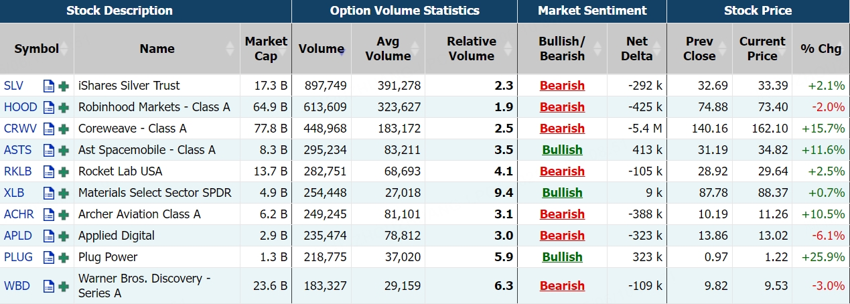The height and width of the screenshot is (304, 850).
Task: Open the document icon for CRWV
Action: tap(48, 129)
